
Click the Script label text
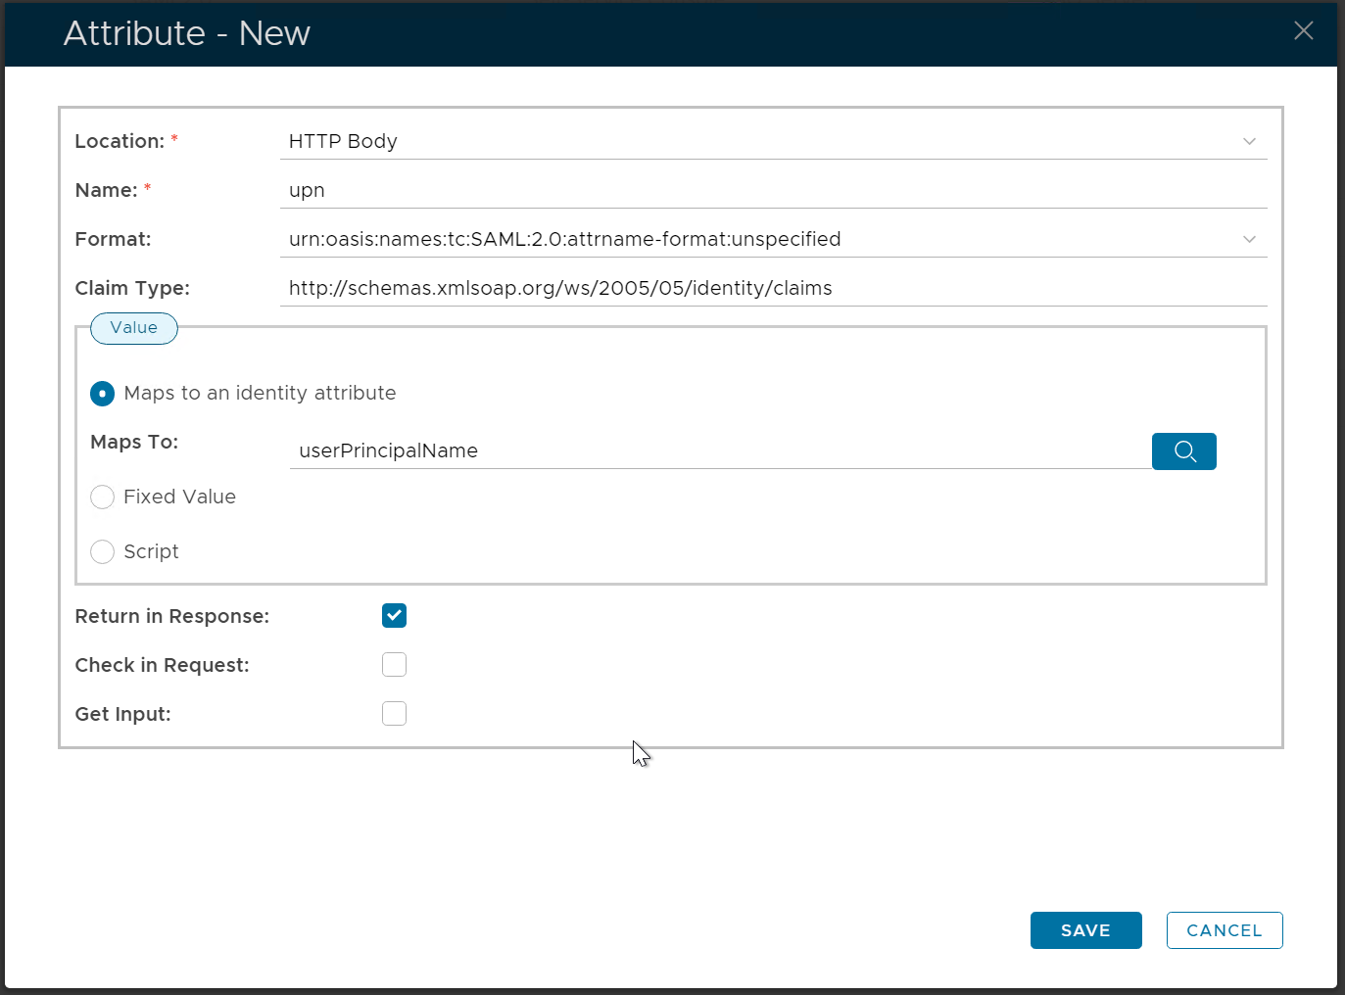[x=151, y=552]
